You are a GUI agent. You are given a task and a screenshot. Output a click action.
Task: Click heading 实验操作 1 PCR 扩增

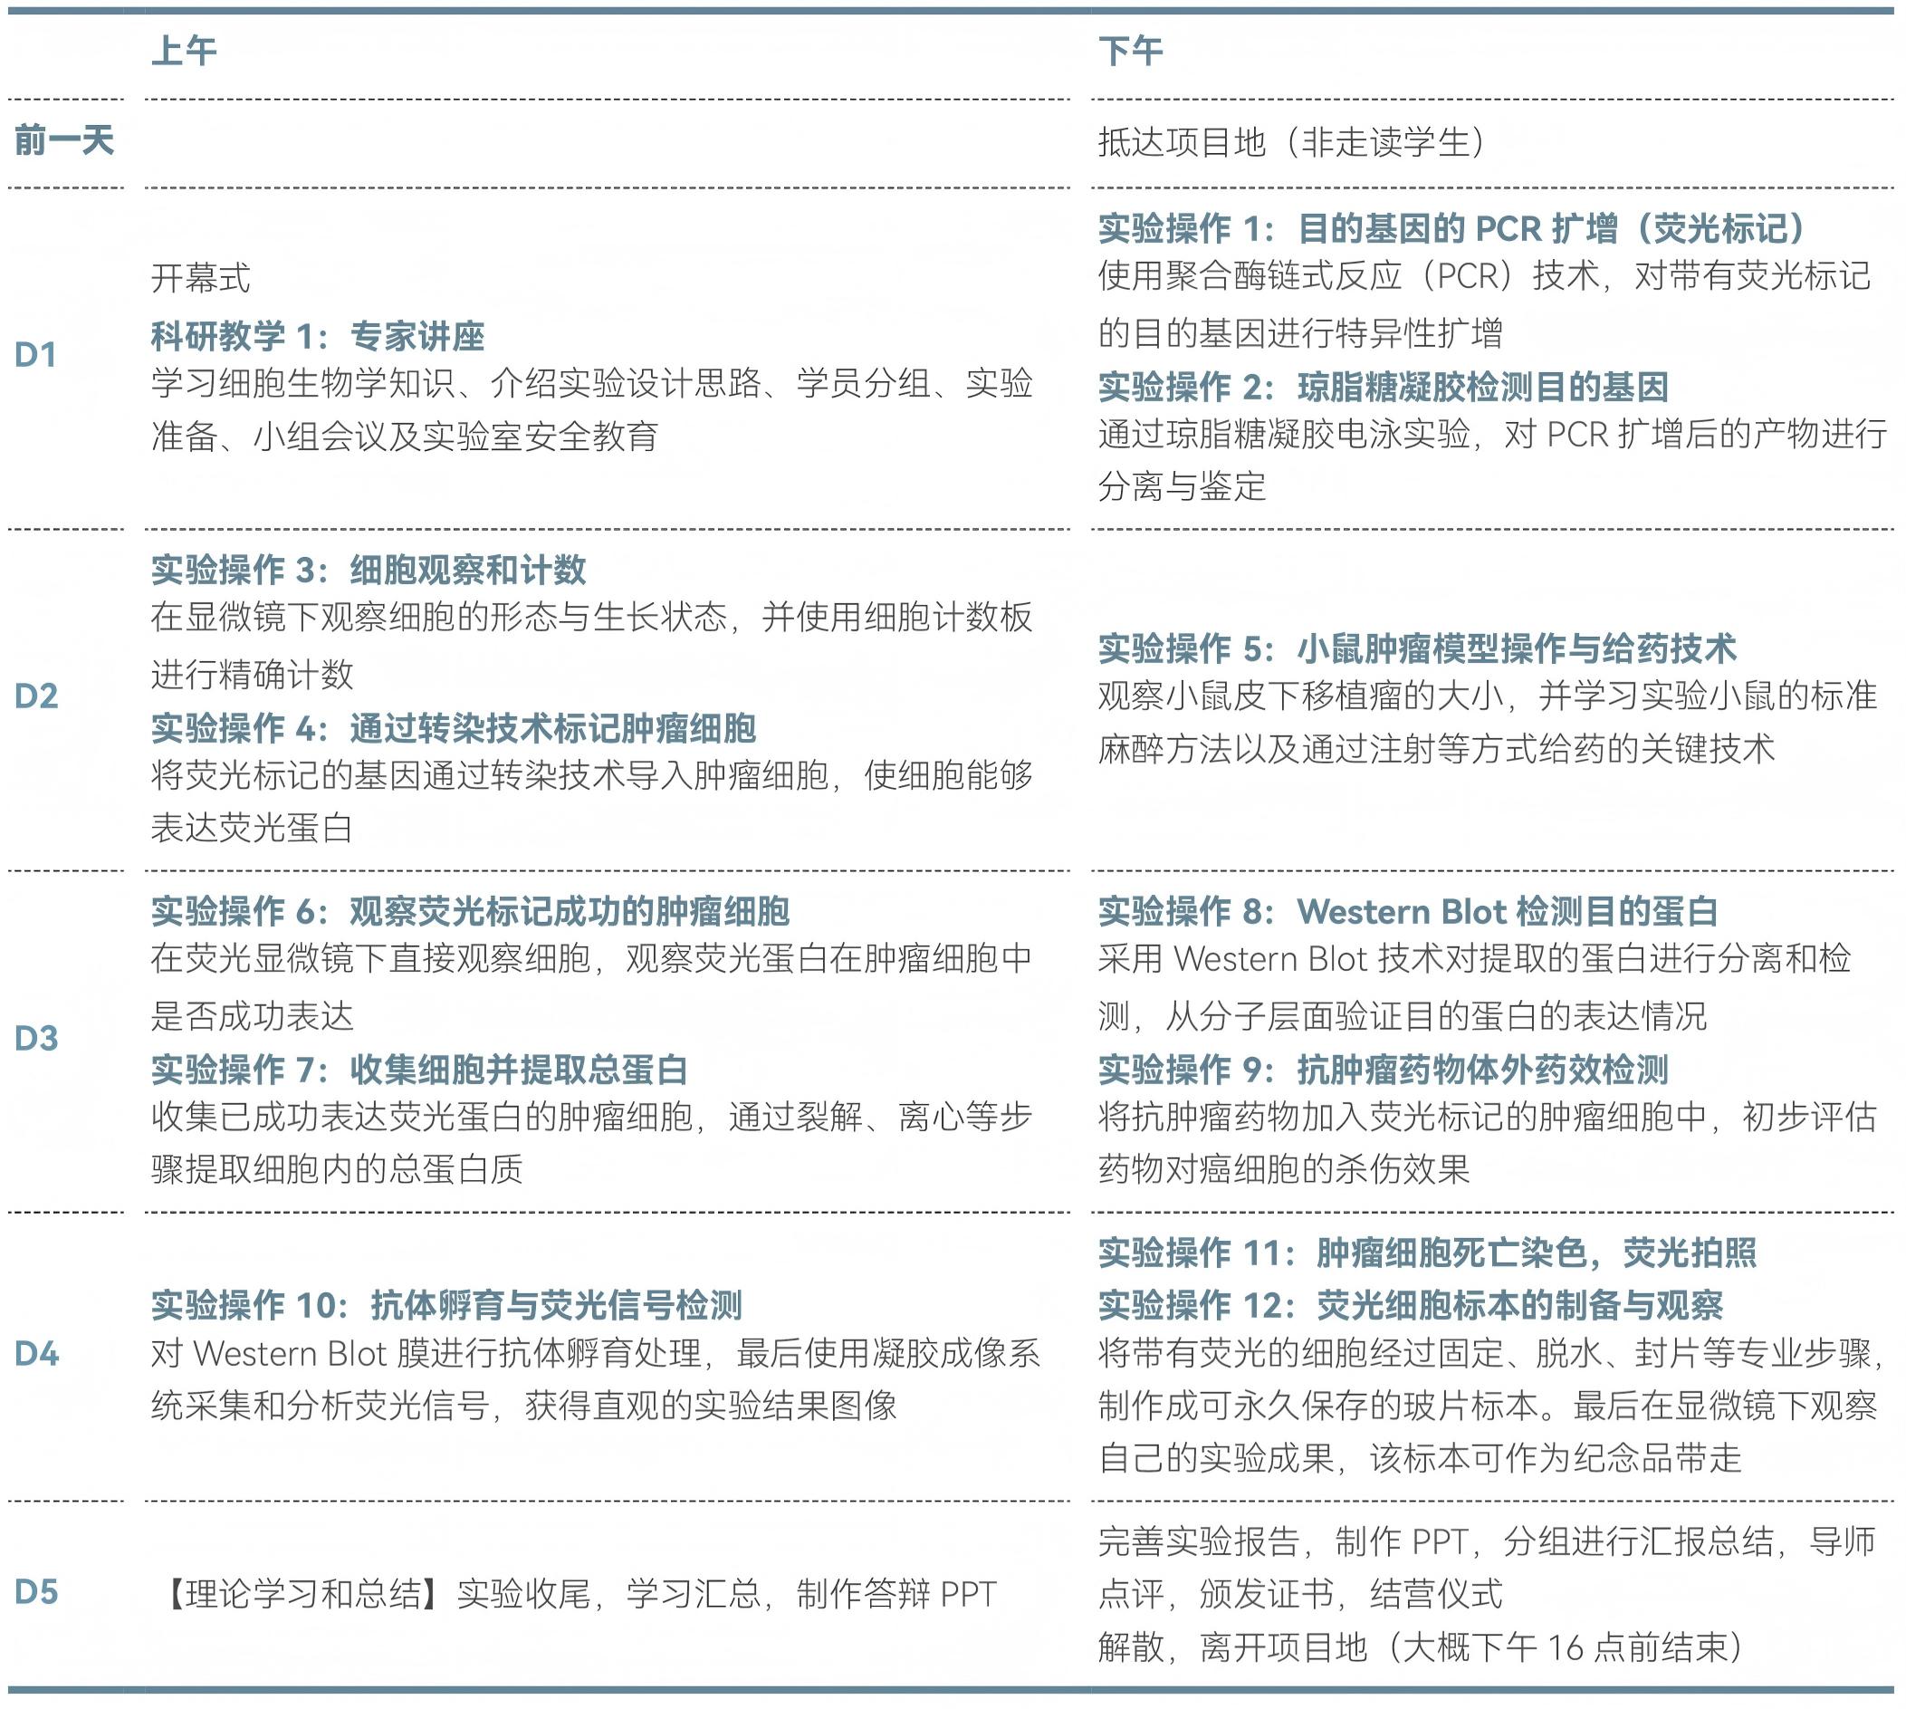point(1451,228)
